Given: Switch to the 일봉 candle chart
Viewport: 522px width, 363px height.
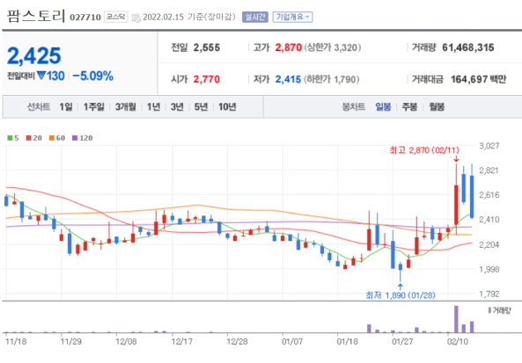Looking at the screenshot, I should tap(383, 106).
